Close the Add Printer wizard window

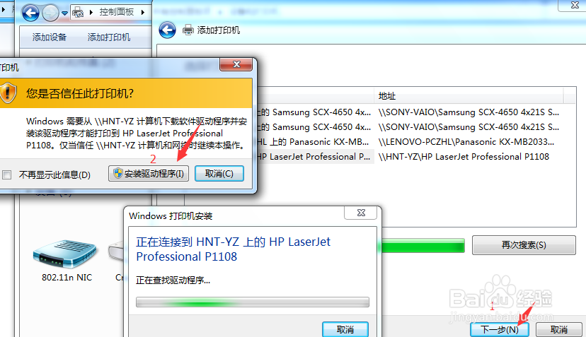pos(575,5)
